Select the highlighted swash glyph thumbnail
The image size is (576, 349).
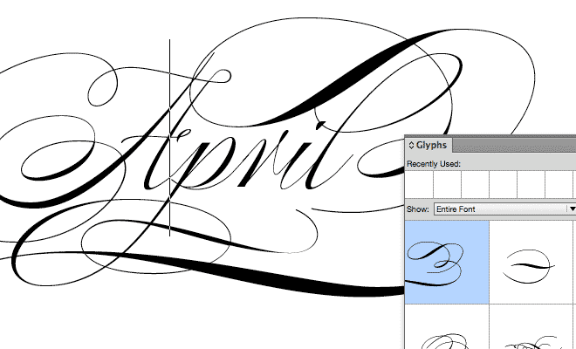tap(447, 263)
